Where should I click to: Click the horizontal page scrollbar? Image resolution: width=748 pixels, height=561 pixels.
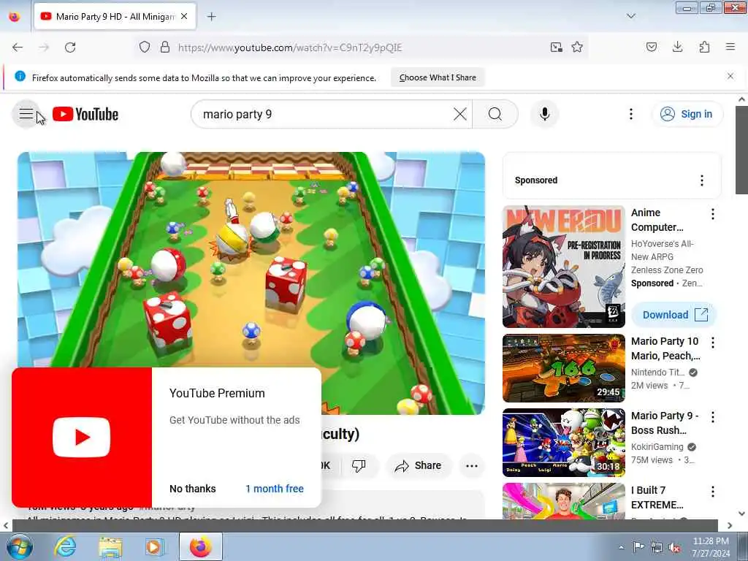(x=365, y=525)
